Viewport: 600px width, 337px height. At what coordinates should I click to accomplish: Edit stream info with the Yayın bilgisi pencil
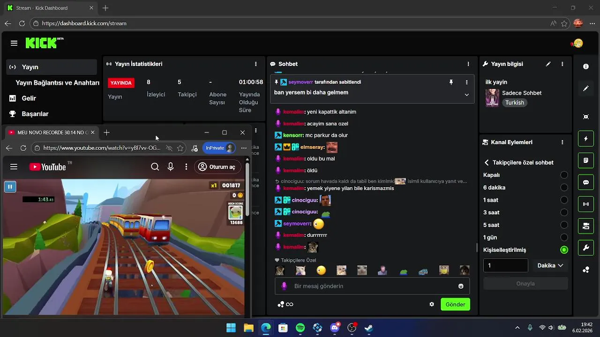pyautogui.click(x=548, y=64)
